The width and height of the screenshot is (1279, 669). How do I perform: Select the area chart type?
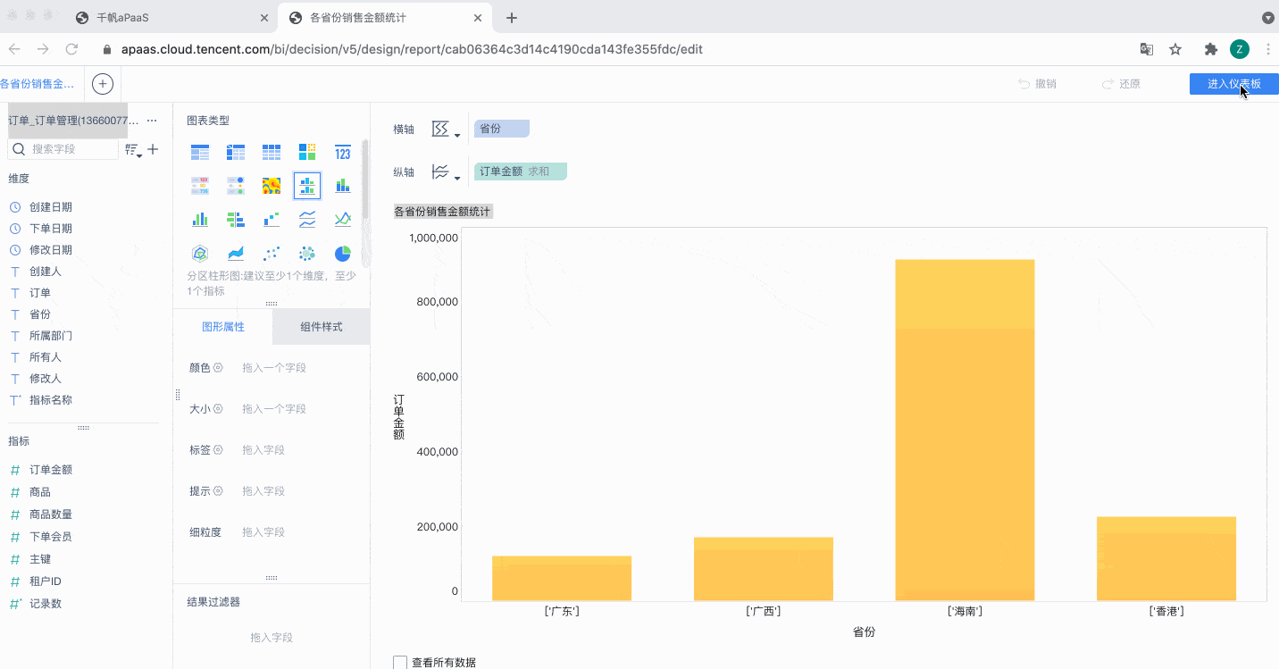click(236, 254)
